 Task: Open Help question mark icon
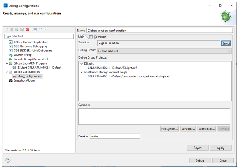tap(8, 160)
